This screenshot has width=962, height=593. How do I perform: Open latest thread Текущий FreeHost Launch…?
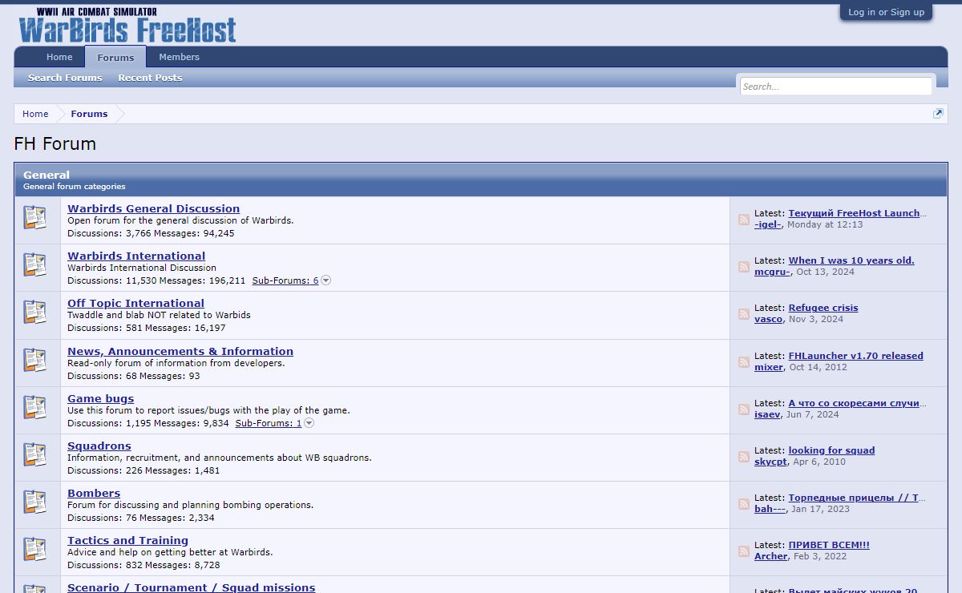(x=857, y=213)
